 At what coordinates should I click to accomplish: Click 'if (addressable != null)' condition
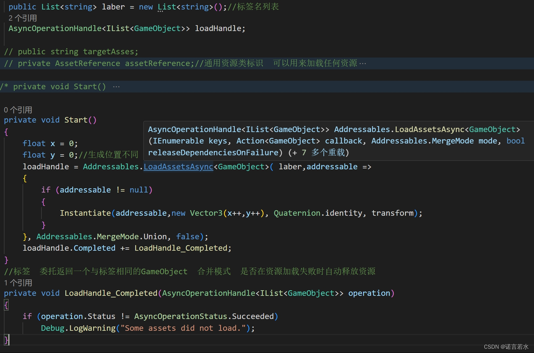pos(97,190)
